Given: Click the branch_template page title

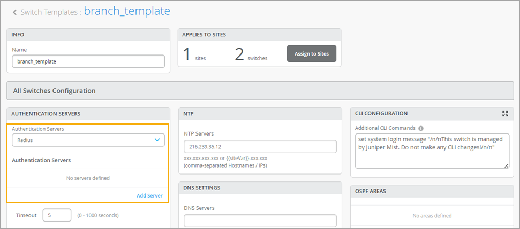Looking at the screenshot, I should (x=128, y=11).
